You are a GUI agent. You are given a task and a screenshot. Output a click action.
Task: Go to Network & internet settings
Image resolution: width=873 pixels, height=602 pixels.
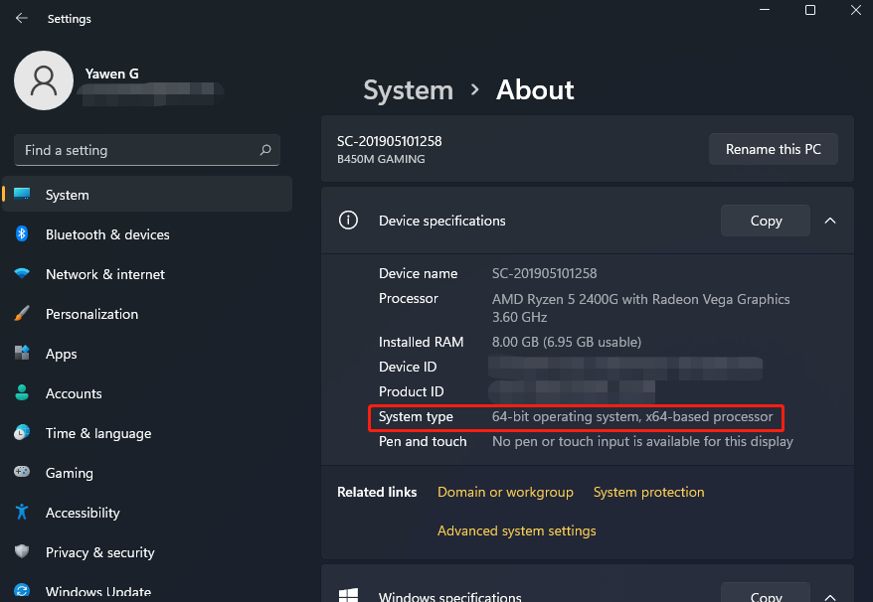[x=147, y=274]
